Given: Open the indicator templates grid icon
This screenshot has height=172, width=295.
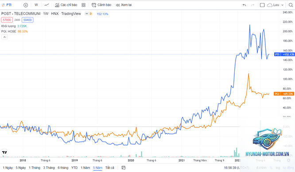Looking at the screenshot, I should click(84, 5).
